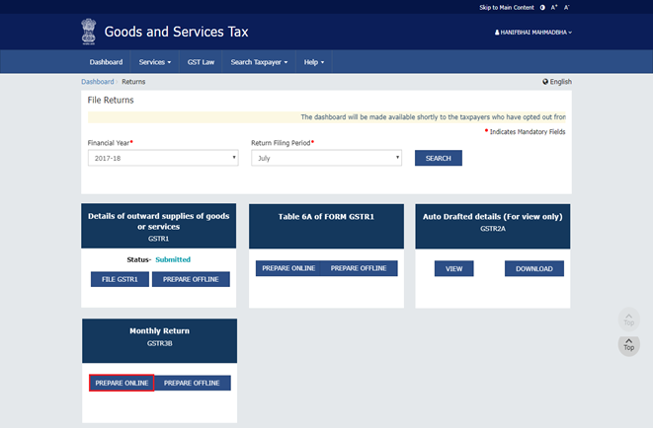Viewport: 653px width, 428px height.
Task: Click Skip to Main Content link
Action: 507,8
